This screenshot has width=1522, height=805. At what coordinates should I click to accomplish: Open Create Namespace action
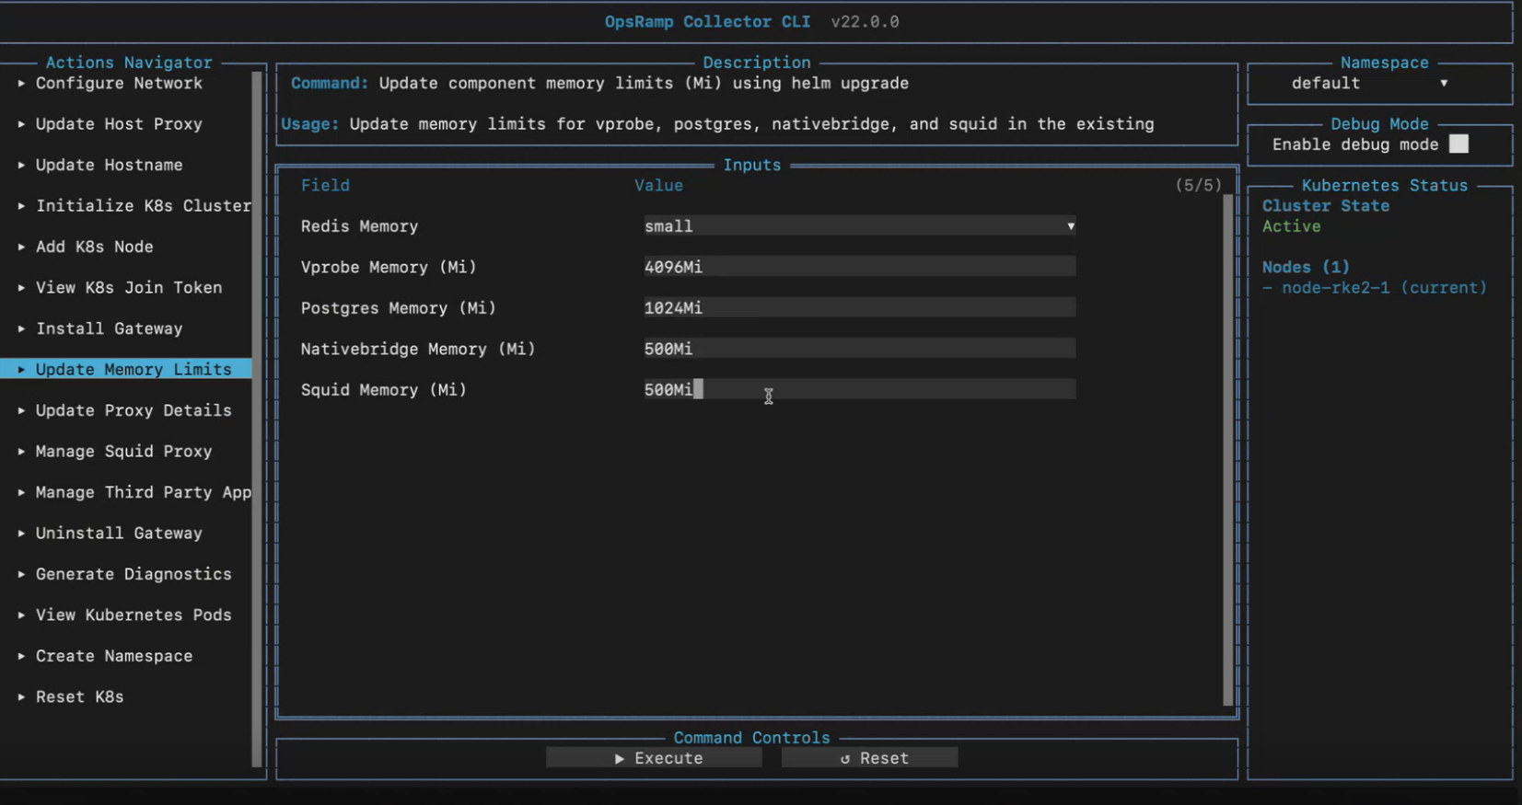coord(114,656)
